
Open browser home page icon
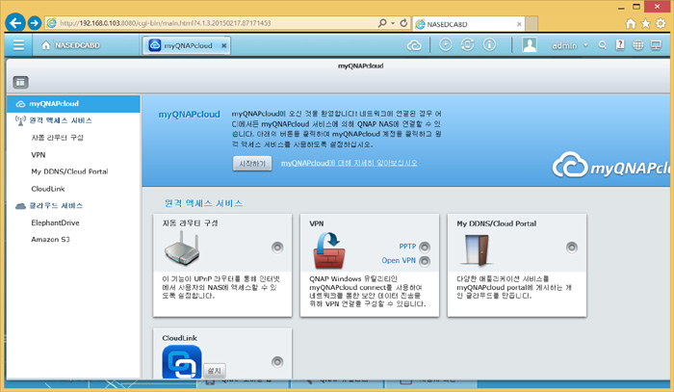(x=631, y=23)
